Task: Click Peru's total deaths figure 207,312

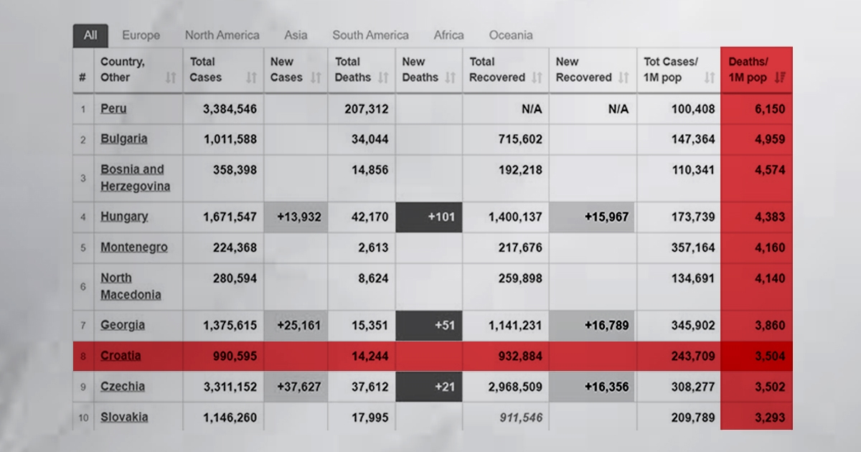Action: pyautogui.click(x=366, y=109)
